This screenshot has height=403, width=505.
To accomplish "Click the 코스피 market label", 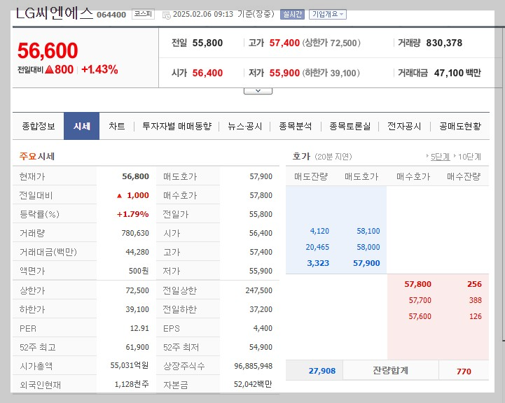I will tap(143, 14).
